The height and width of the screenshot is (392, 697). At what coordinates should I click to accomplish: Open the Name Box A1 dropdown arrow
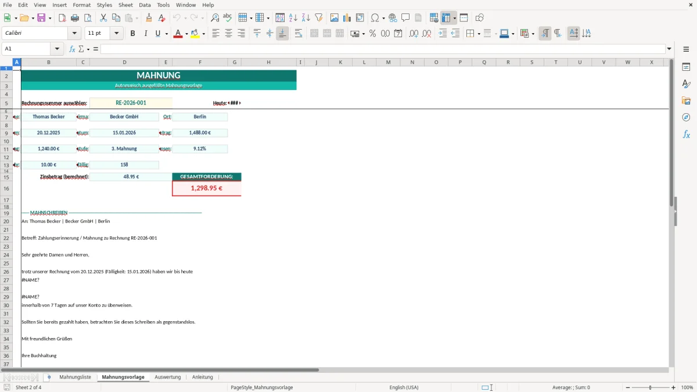[x=57, y=49]
